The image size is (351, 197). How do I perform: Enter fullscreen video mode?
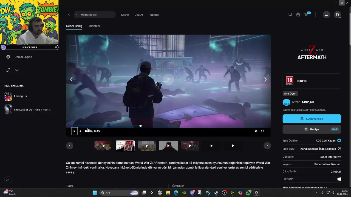coord(262,131)
